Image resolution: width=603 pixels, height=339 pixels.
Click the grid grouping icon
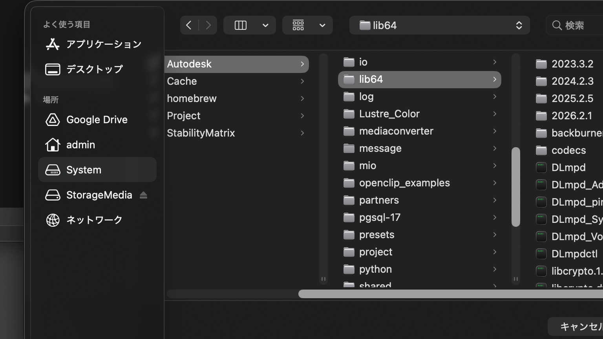pyautogui.click(x=298, y=26)
